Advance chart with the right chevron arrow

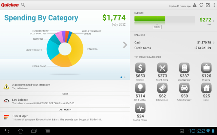pyautogui.click(x=125, y=45)
